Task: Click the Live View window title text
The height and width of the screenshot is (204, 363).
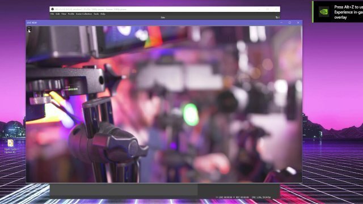Action: (32, 23)
